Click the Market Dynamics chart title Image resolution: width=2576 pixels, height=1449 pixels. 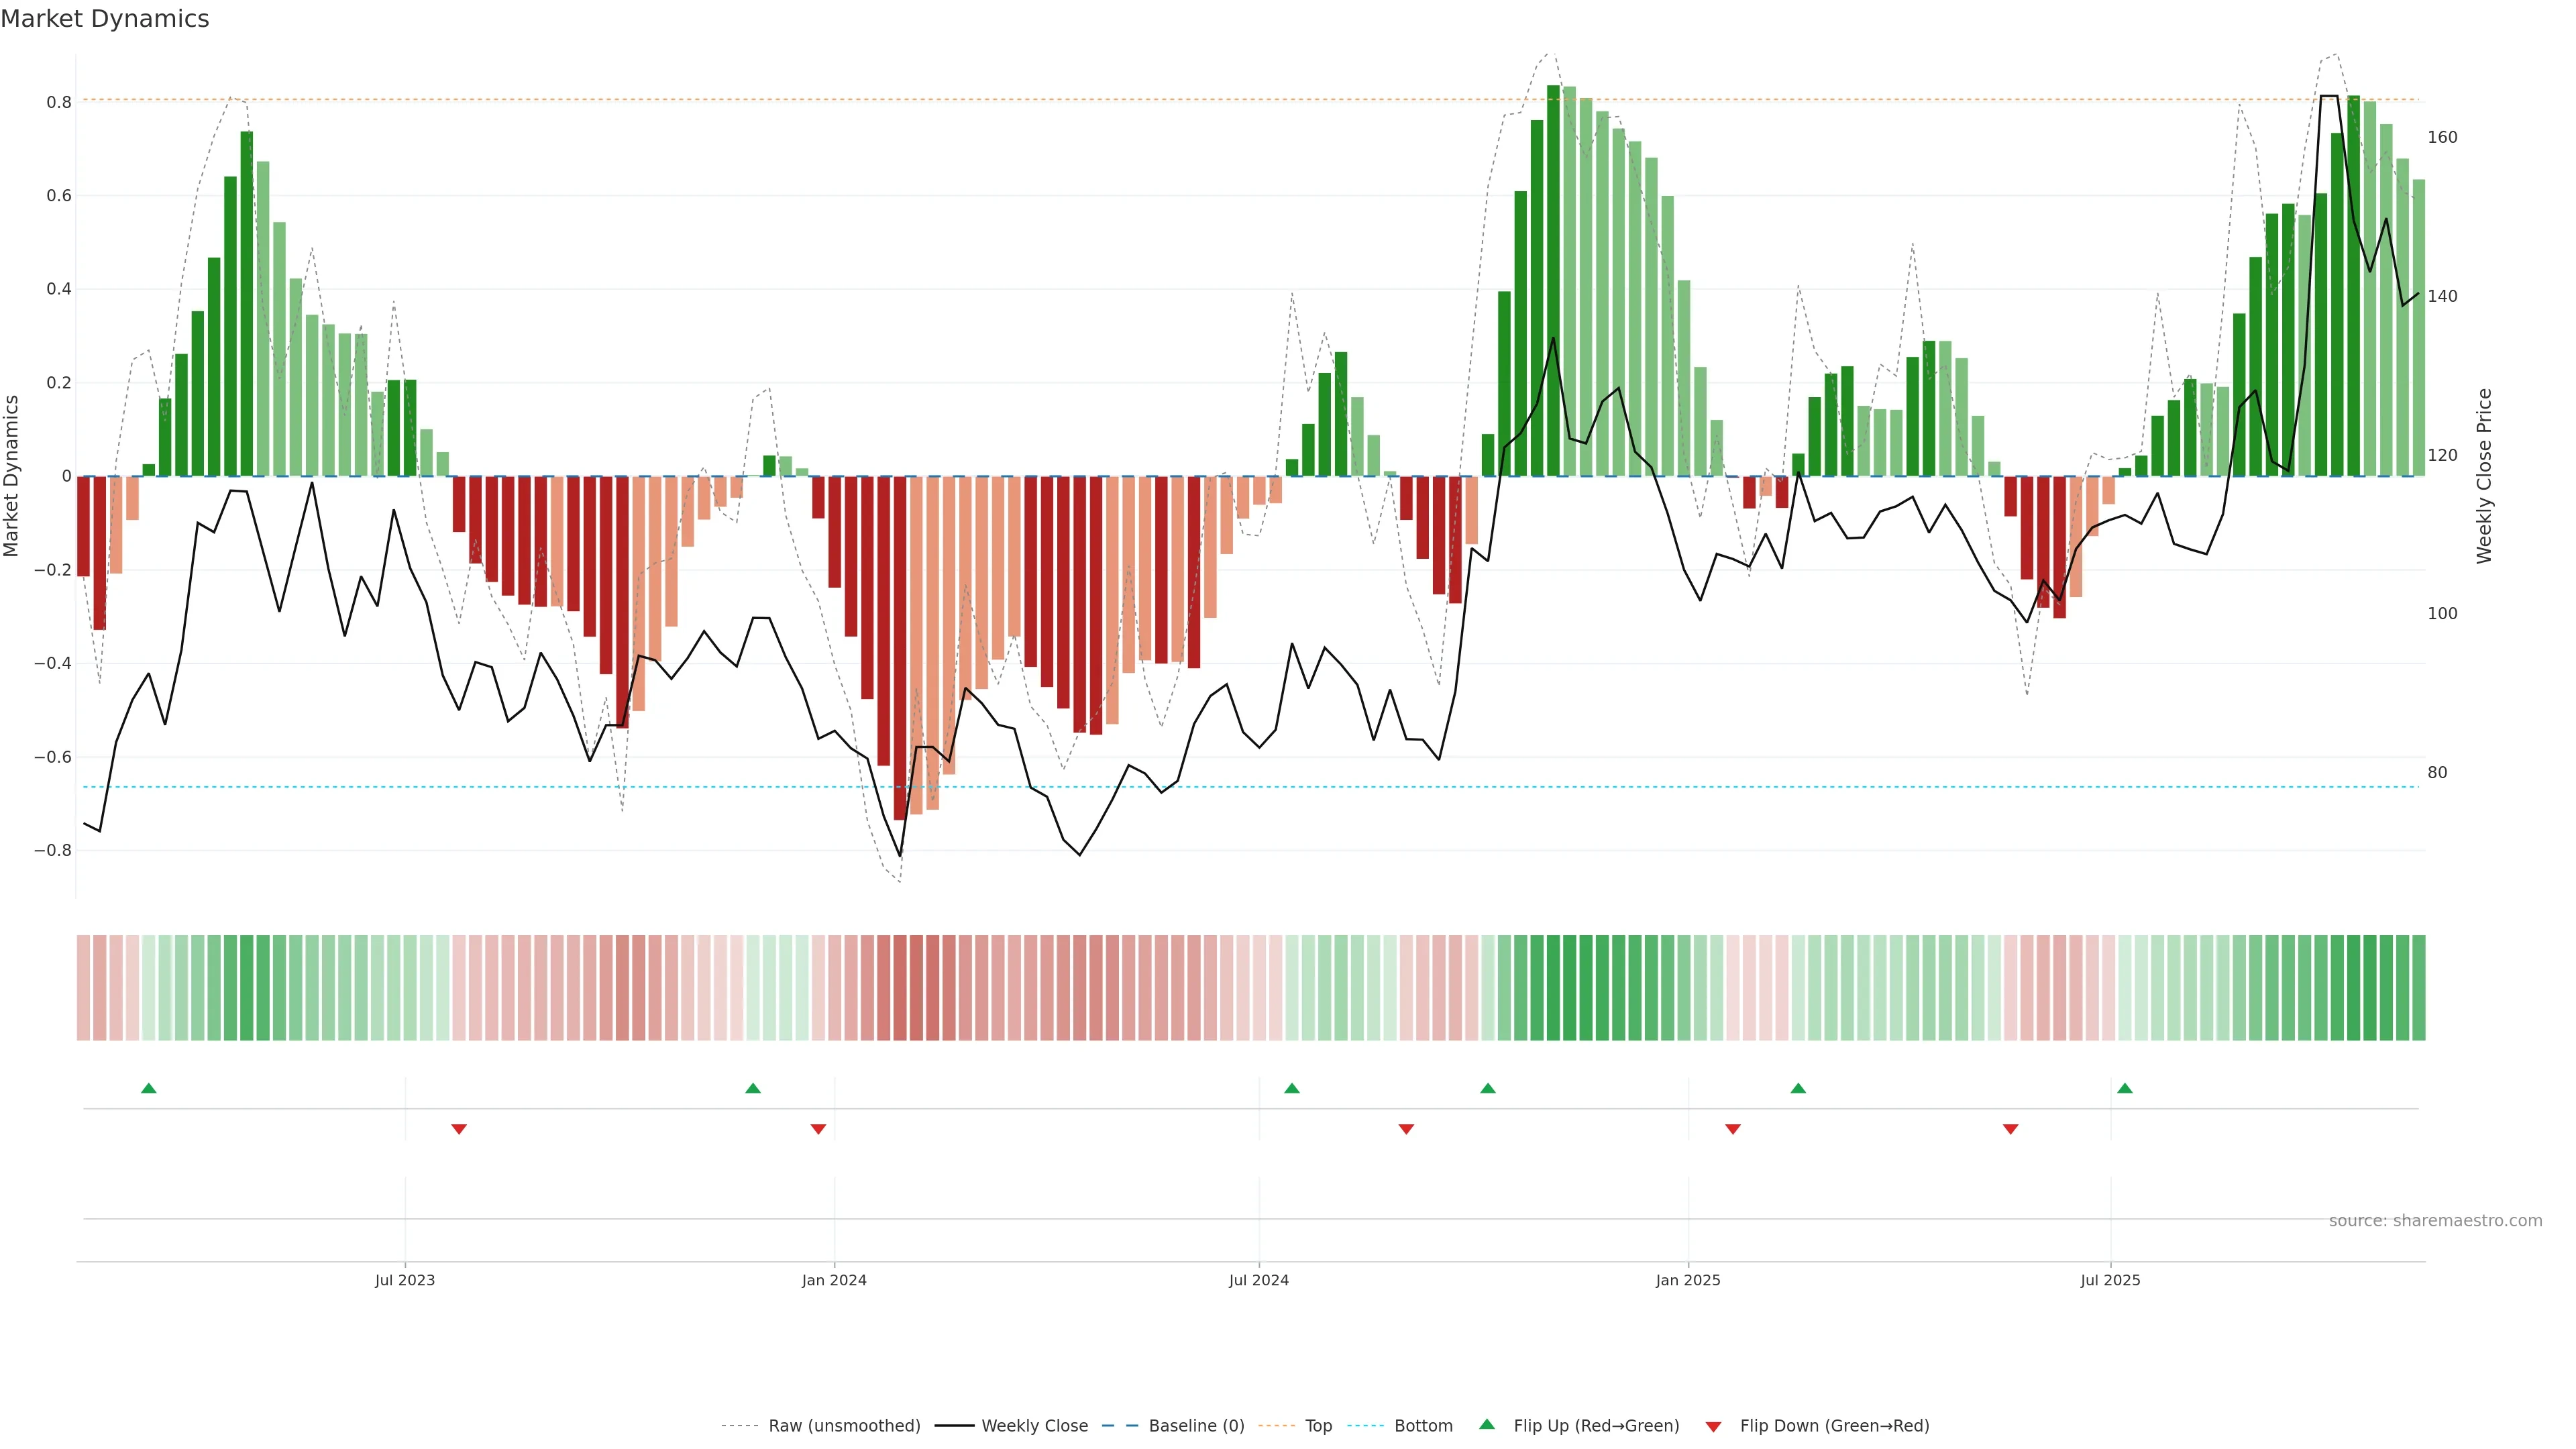[x=105, y=19]
